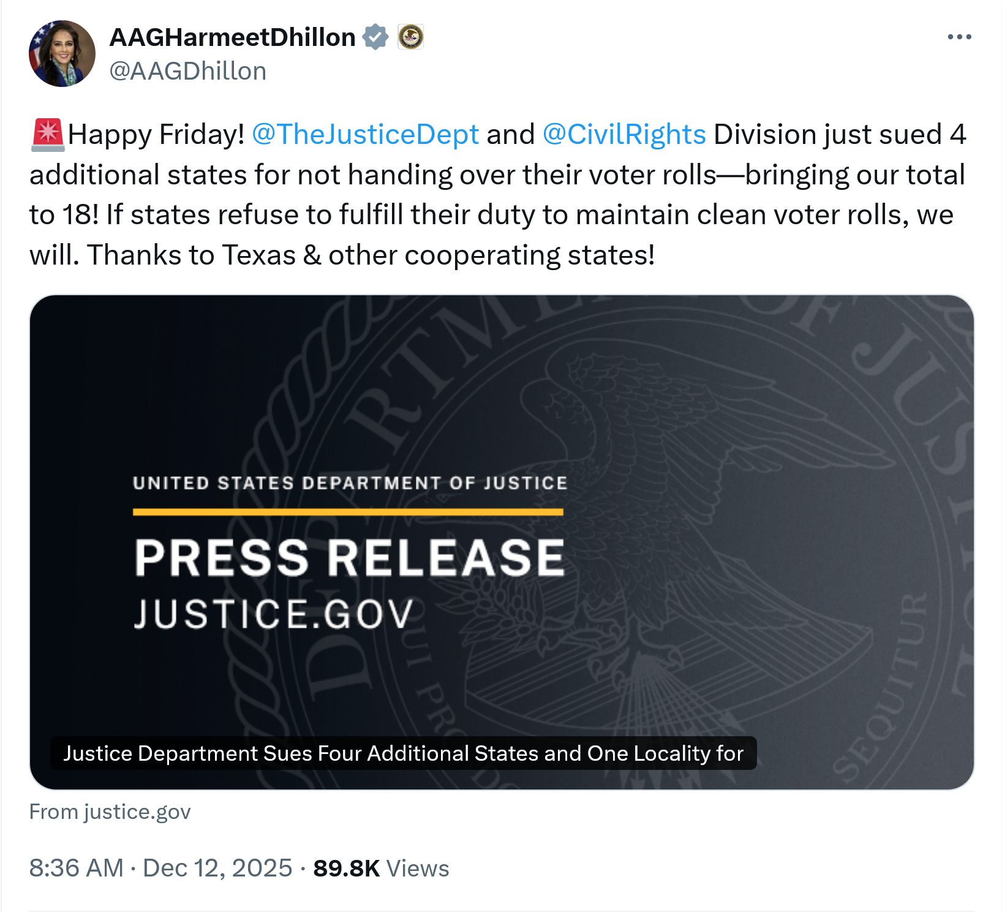Viewport: 1002px width, 912px height.
Task: Open the @CivilRights mention
Action: pyautogui.click(x=624, y=135)
